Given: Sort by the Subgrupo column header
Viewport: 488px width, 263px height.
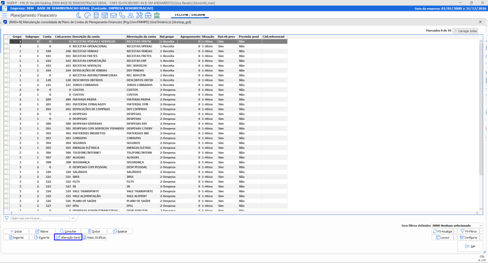Looking at the screenshot, I should [x=31, y=37].
